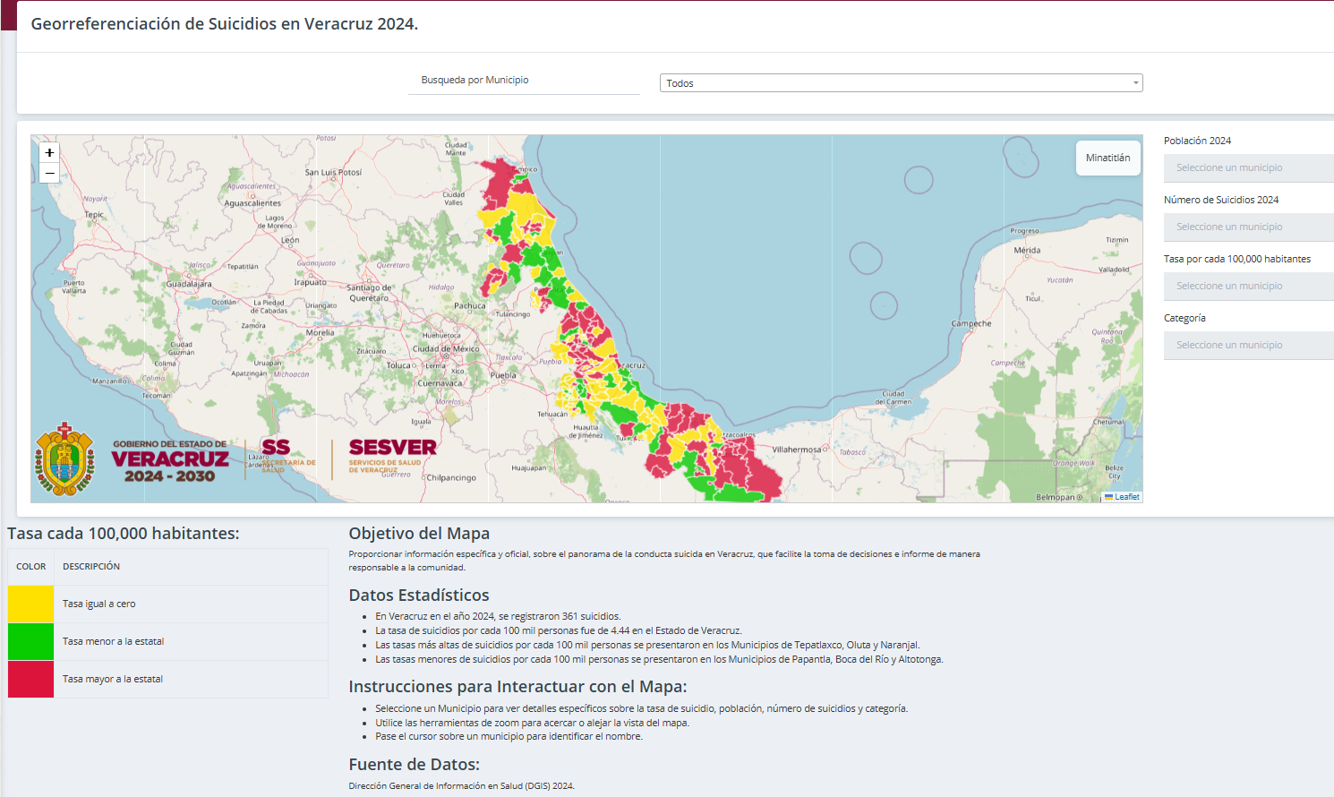1334x797 pixels.
Task: Zoom in on the map
Action: tap(49, 153)
